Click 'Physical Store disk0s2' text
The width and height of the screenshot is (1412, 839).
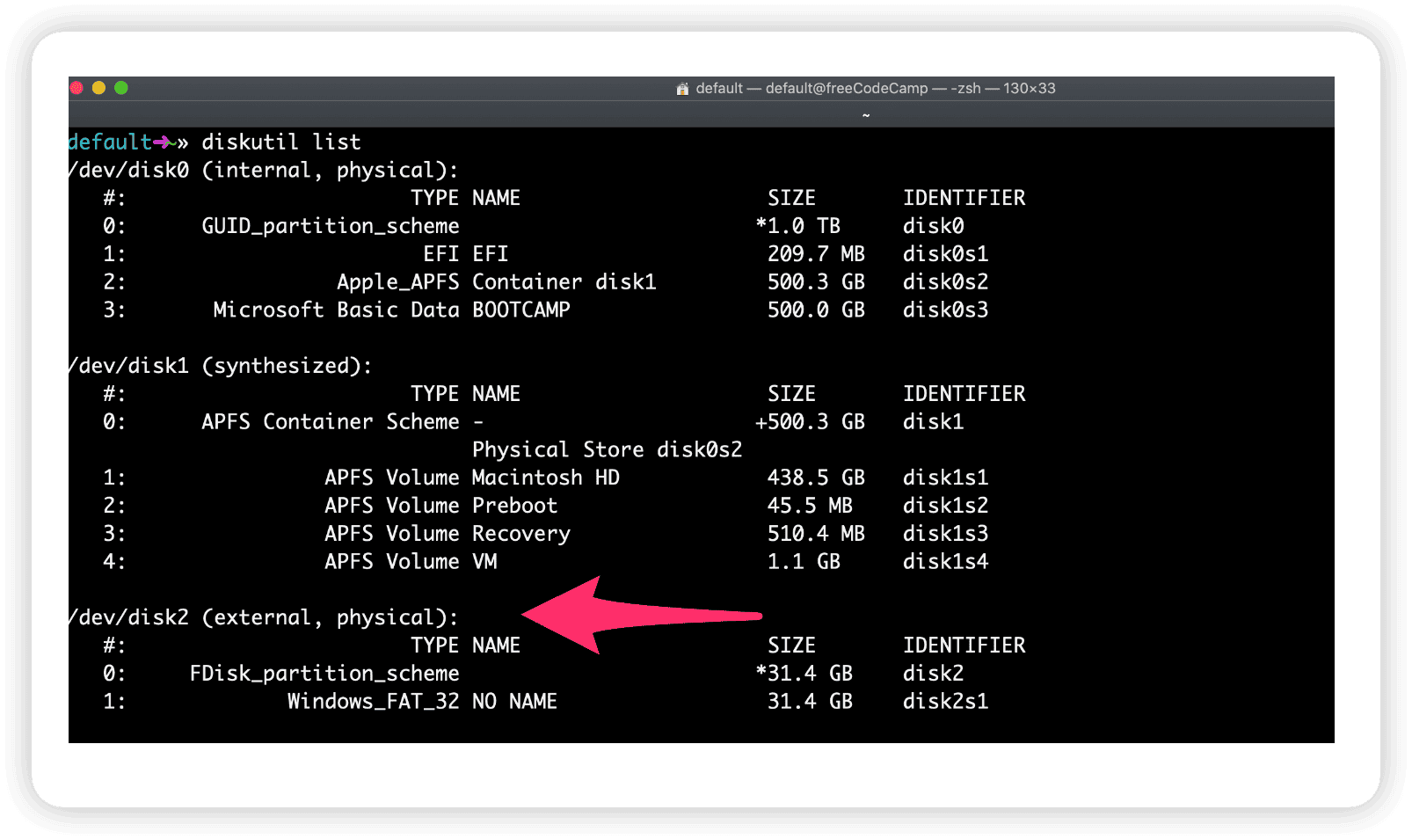tap(608, 450)
